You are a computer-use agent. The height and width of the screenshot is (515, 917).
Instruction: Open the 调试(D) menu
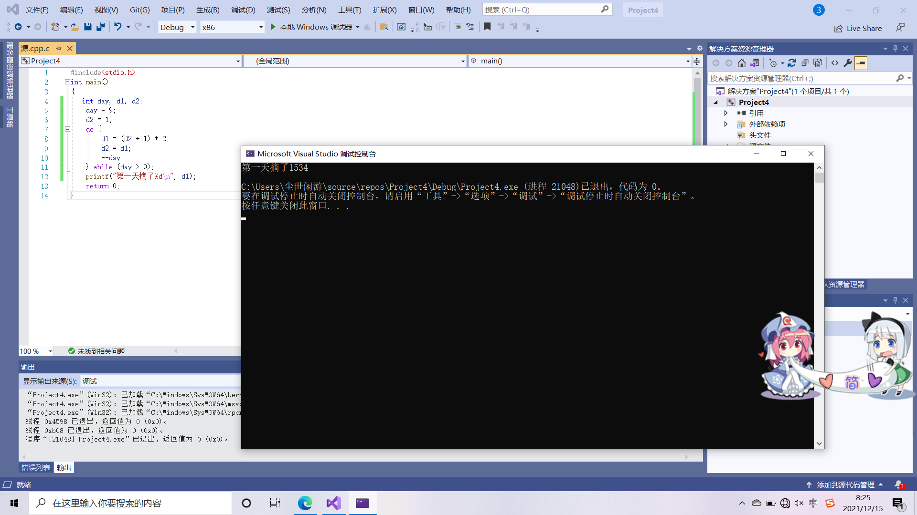[243, 10]
